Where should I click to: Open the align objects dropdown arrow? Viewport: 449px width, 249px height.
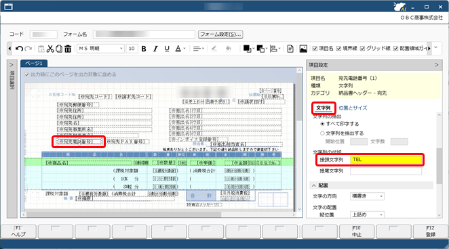(x=279, y=49)
